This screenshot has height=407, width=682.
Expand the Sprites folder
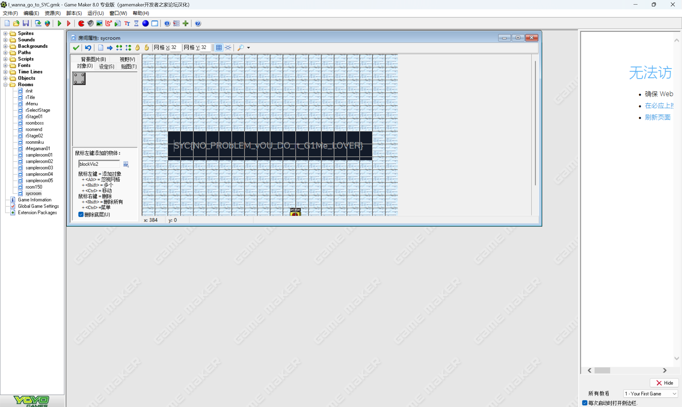tap(5, 33)
